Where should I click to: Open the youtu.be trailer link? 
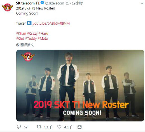[x=51, y=23]
